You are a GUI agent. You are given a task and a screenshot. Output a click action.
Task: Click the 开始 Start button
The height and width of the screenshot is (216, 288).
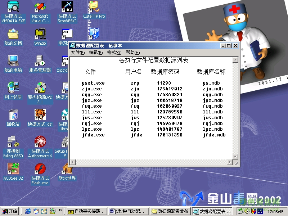(x=9, y=211)
